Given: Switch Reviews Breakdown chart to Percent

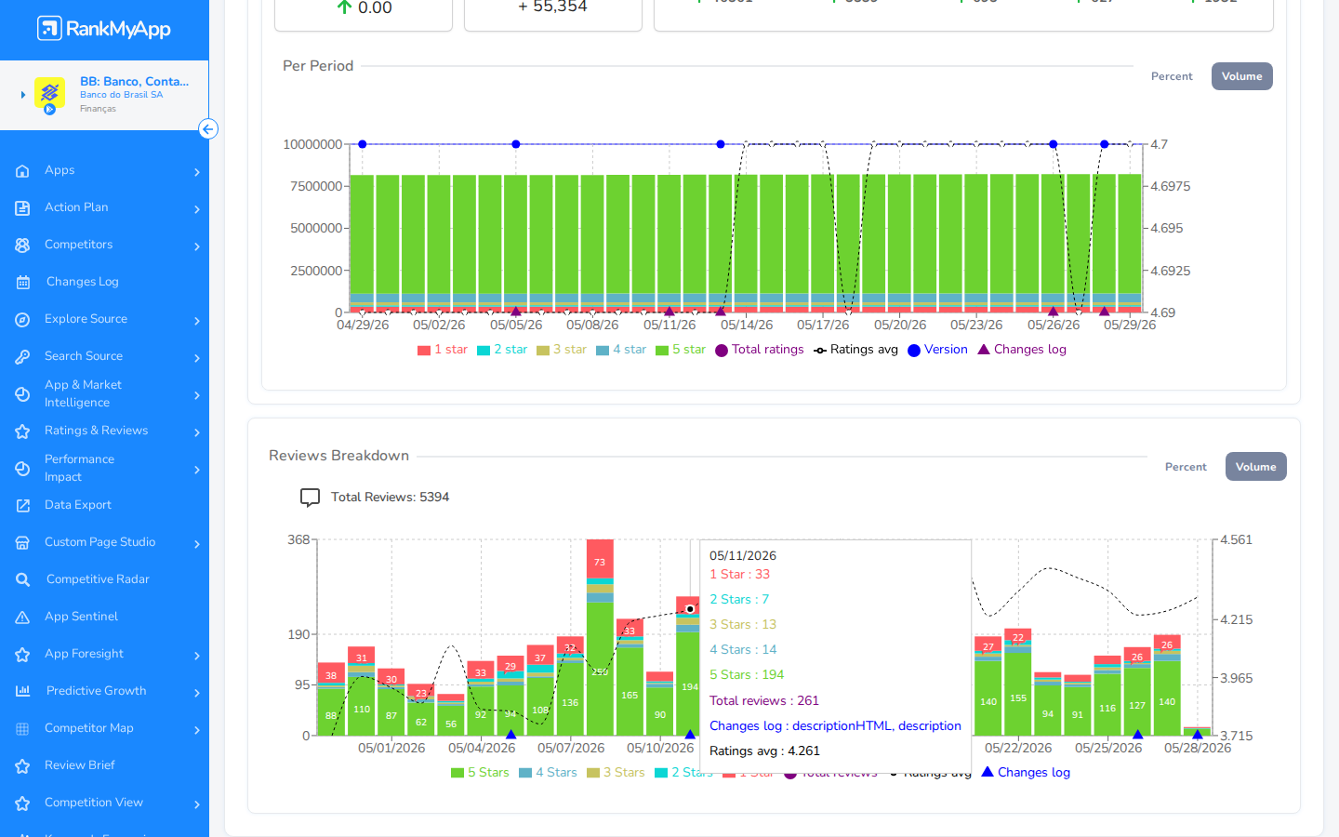Looking at the screenshot, I should click(x=1186, y=467).
